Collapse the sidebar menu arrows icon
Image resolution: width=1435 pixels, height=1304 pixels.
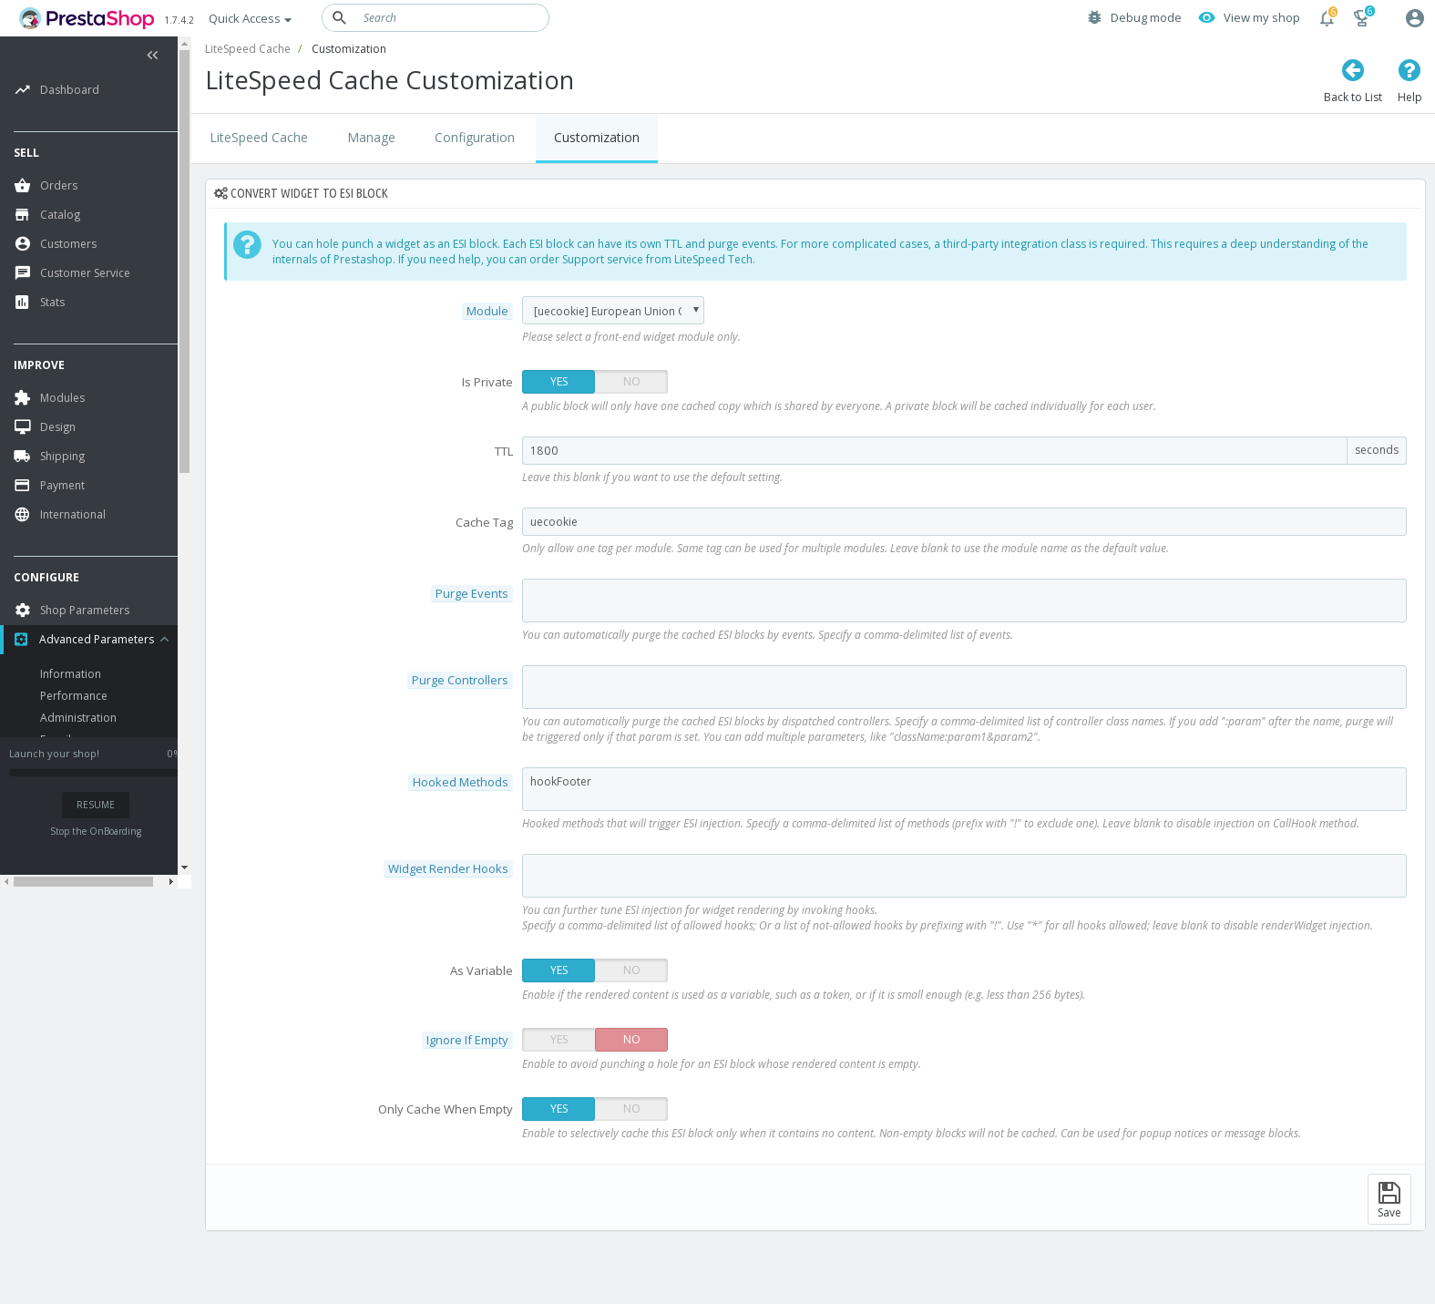152,56
